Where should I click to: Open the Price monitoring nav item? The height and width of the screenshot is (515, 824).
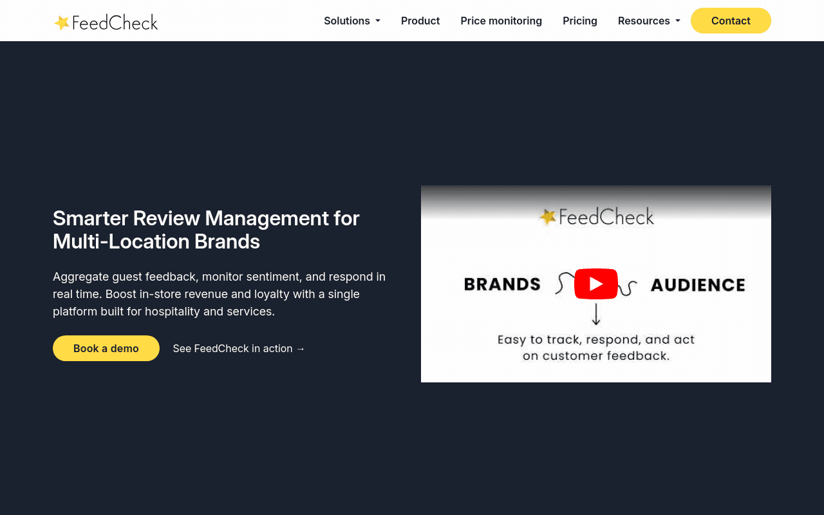pos(501,21)
